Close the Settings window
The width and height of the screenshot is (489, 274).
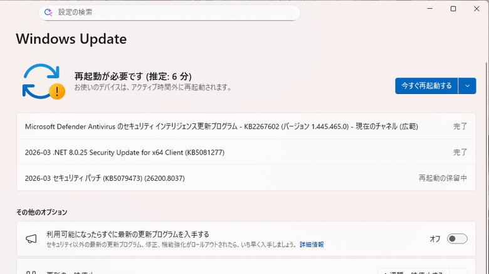pyautogui.click(x=476, y=8)
